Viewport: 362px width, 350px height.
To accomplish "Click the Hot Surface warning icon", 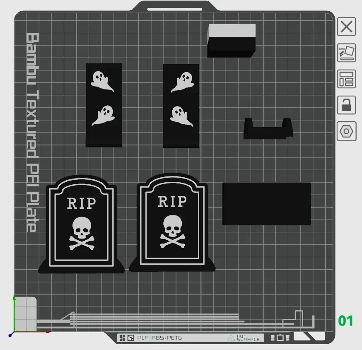I will point(231,338).
